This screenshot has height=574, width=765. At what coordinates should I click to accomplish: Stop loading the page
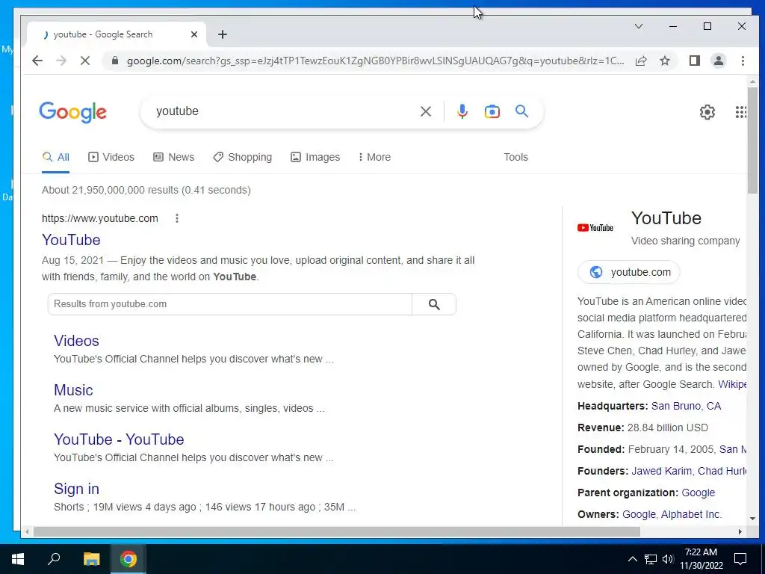coord(85,61)
